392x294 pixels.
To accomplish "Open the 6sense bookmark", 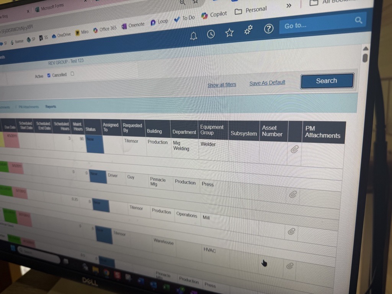I will (17, 41).
